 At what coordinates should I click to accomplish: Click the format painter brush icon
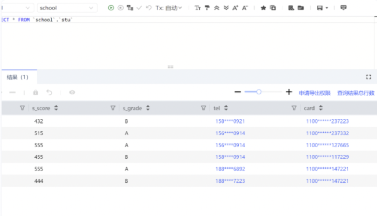(207, 8)
